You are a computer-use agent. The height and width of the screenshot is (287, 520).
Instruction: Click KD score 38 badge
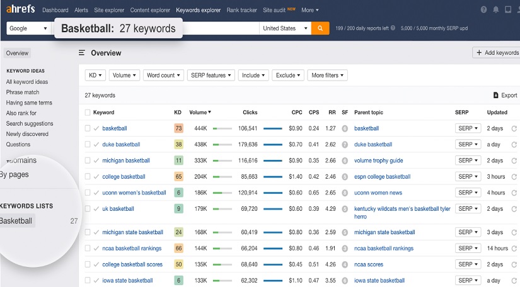point(178,145)
